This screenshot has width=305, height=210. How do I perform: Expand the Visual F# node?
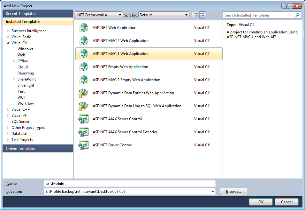tap(8, 115)
